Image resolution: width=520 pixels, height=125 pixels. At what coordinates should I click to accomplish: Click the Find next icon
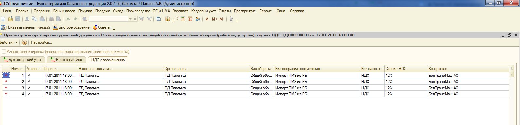point(142,19)
